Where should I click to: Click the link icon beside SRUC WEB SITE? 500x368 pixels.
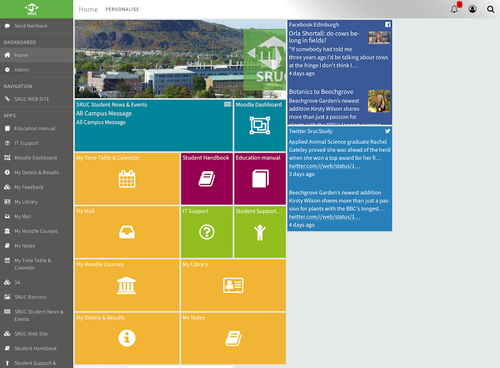[7, 99]
